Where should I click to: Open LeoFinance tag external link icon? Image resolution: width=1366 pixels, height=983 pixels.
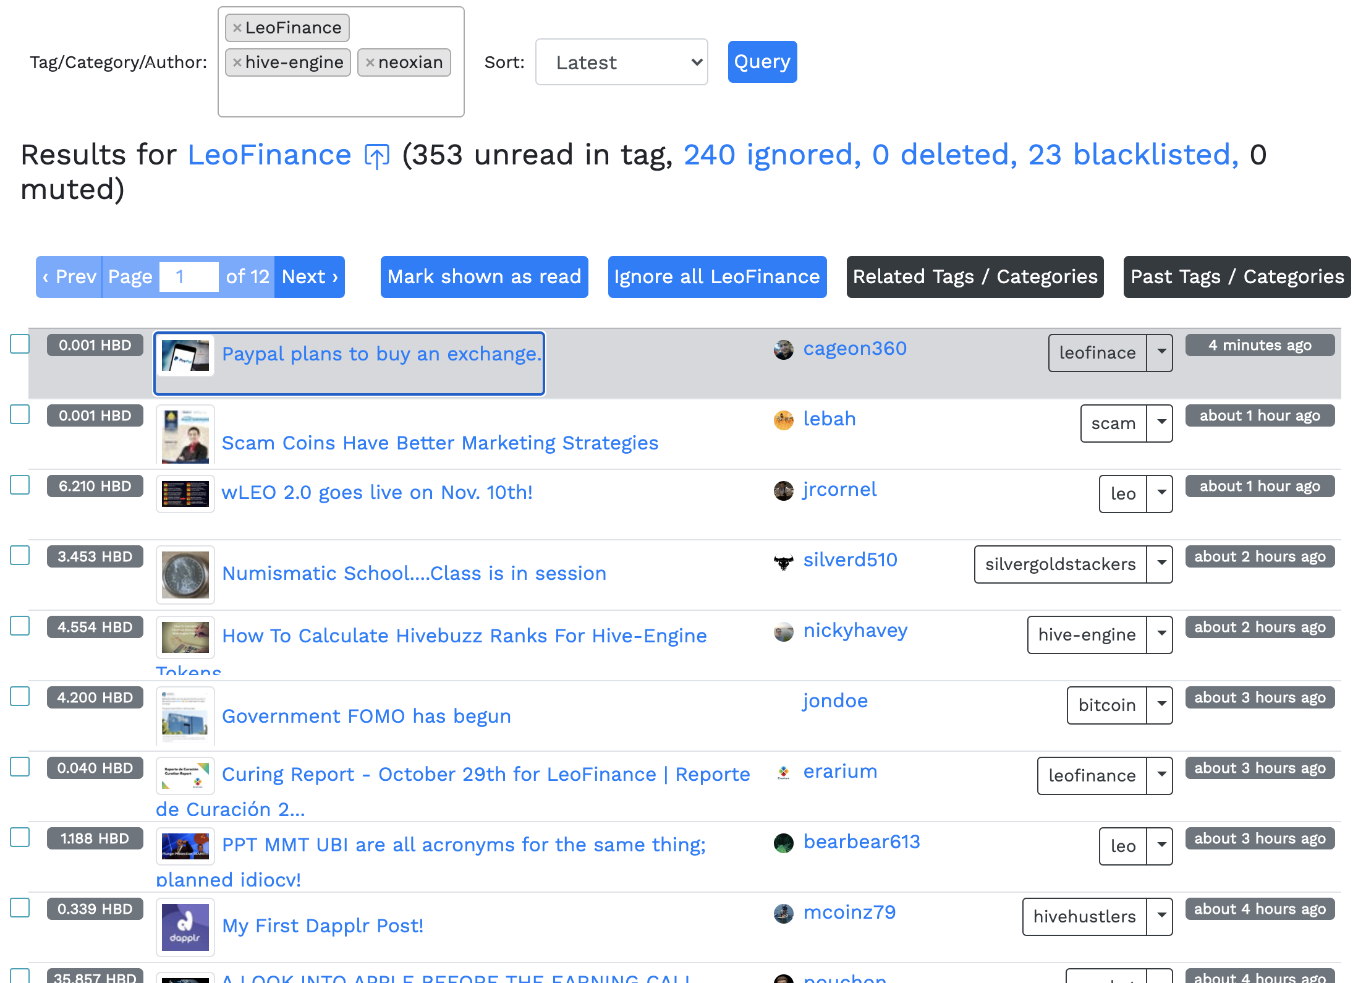[x=377, y=155]
